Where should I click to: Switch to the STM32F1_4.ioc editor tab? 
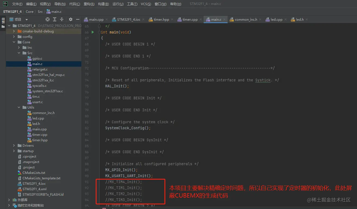129,20
